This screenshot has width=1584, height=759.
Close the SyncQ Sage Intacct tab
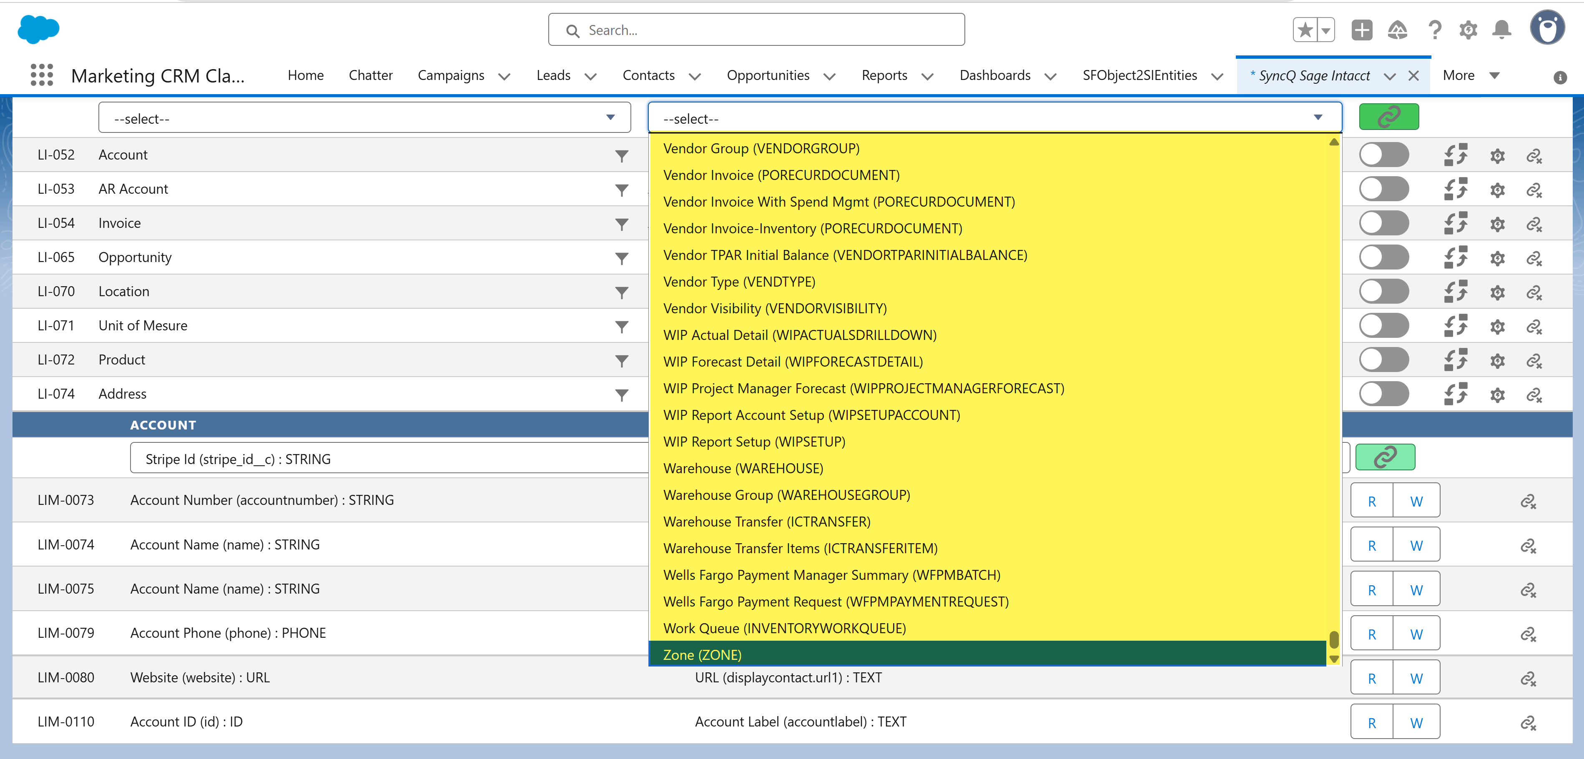pyautogui.click(x=1413, y=75)
